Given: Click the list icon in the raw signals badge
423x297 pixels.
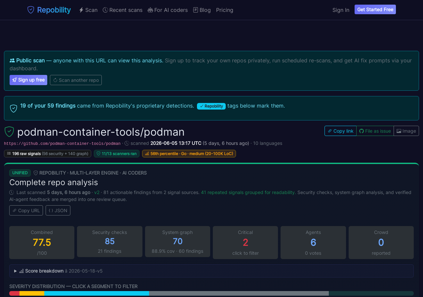Looking at the screenshot, I should coord(9,153).
